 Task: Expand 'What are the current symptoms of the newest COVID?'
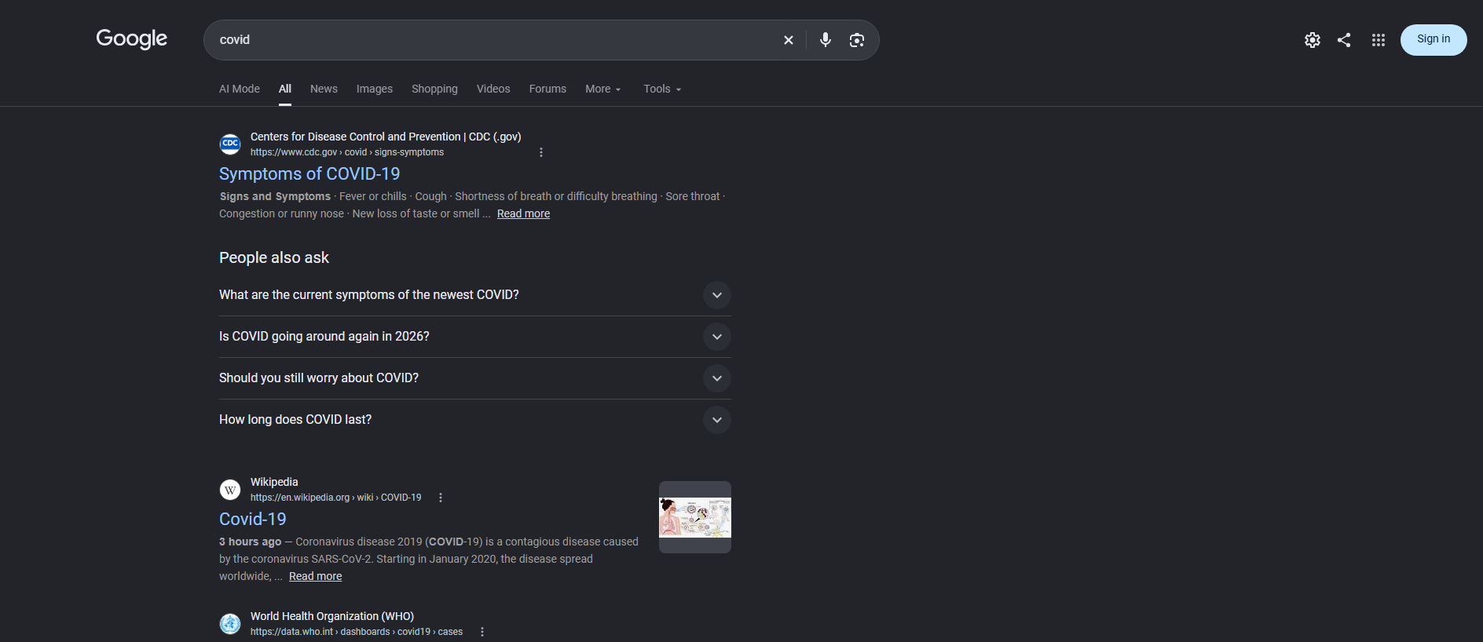(474, 295)
